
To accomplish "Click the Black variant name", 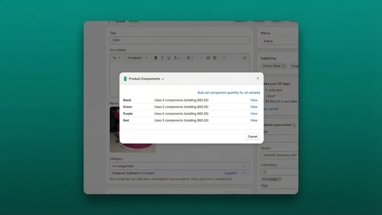I will [127, 100].
